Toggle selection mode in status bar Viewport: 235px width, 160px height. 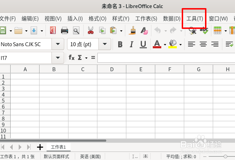(135, 156)
